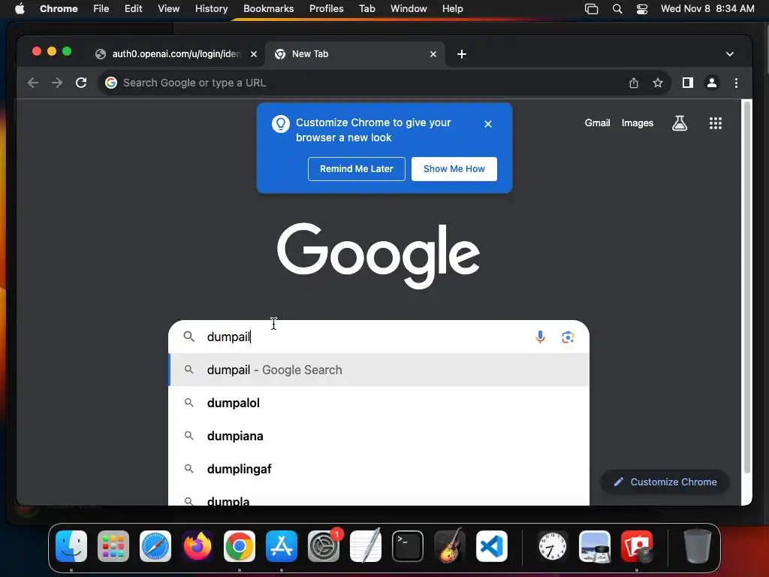Open the Help menu
This screenshot has height=577, width=769.
coord(452,8)
